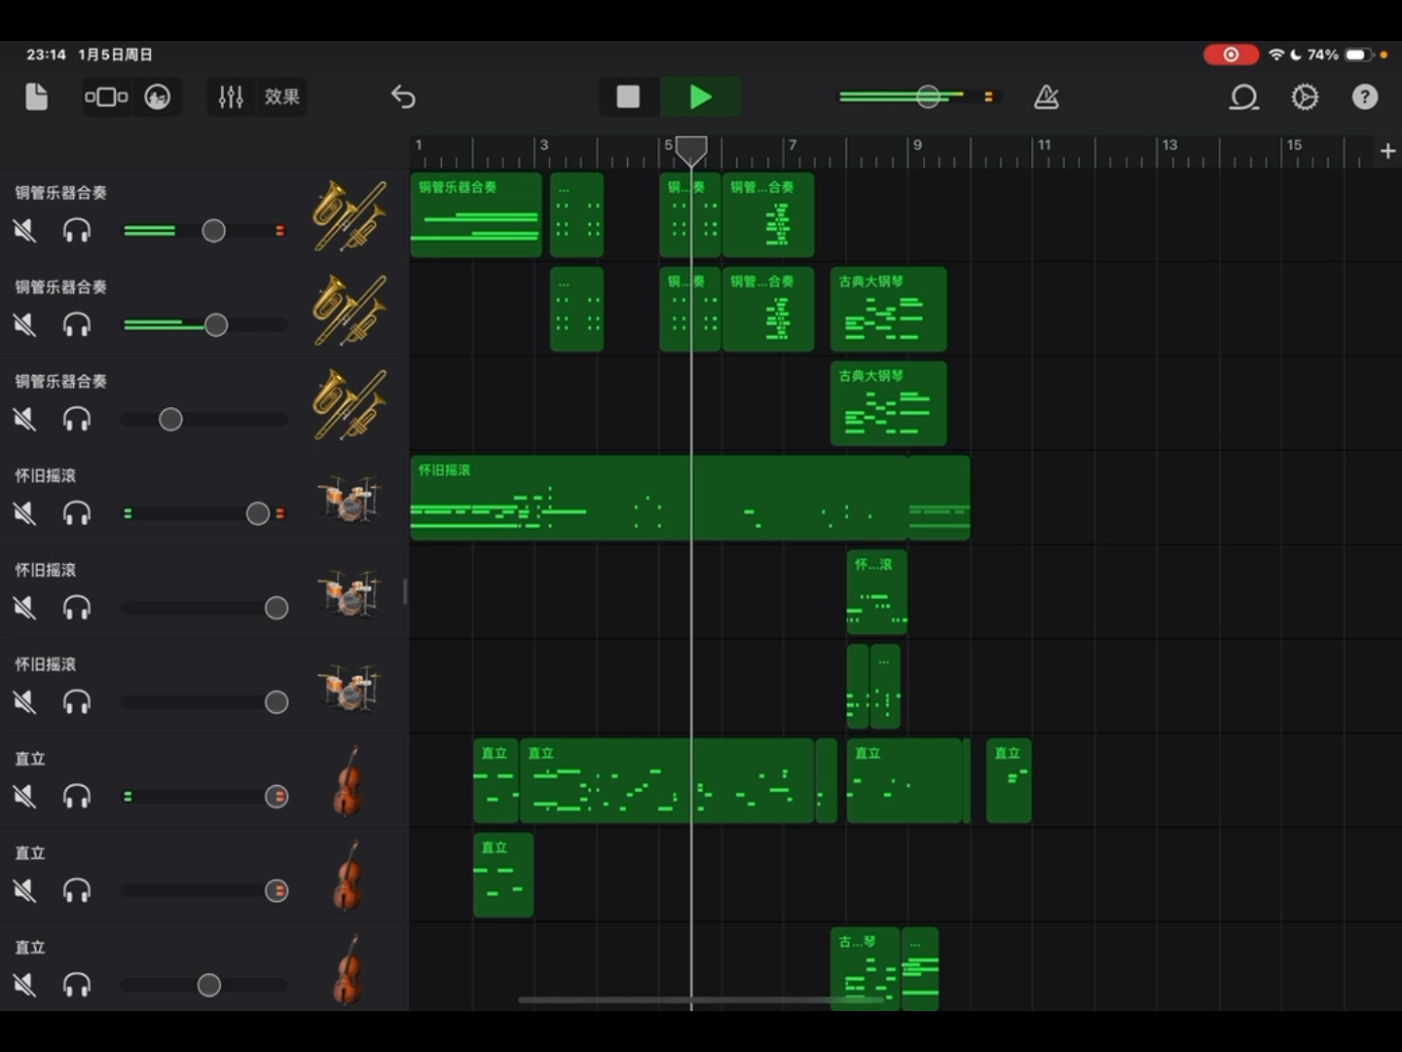Viewport: 1402px width, 1052px height.
Task: Tap the brass instrument icon on top track
Action: pos(349,215)
